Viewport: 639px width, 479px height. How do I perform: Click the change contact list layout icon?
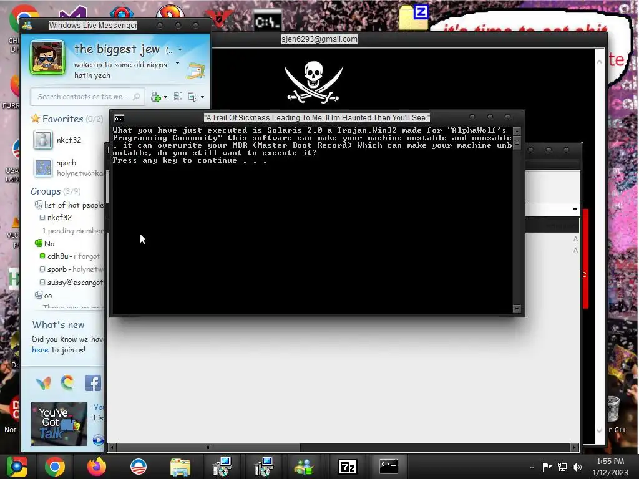(x=178, y=97)
